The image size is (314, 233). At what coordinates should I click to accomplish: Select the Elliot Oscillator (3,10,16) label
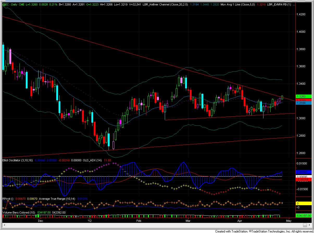[17, 161]
